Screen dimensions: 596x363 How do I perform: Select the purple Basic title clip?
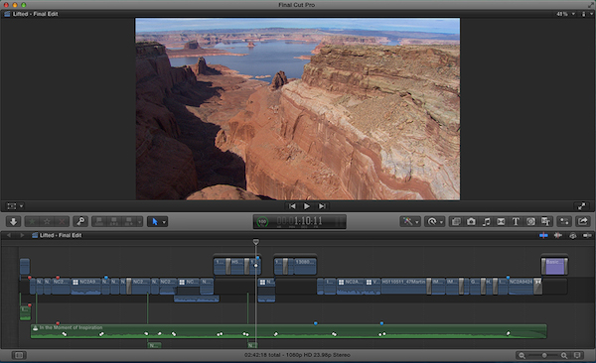pyautogui.click(x=554, y=267)
